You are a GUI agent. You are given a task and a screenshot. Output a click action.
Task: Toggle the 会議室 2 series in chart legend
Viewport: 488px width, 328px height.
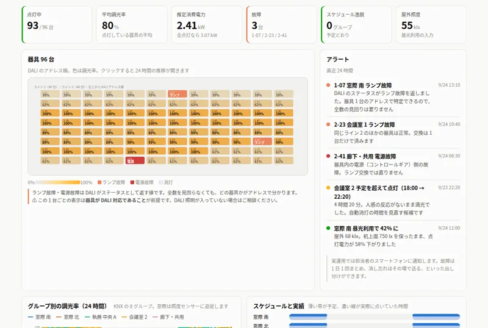coord(134,317)
